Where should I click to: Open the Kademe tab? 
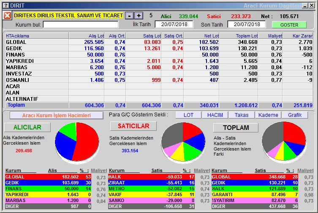pos(268,115)
